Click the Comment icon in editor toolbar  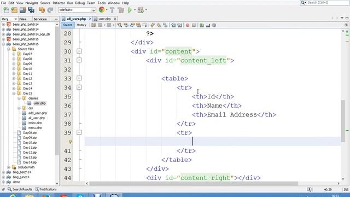tap(208, 25)
